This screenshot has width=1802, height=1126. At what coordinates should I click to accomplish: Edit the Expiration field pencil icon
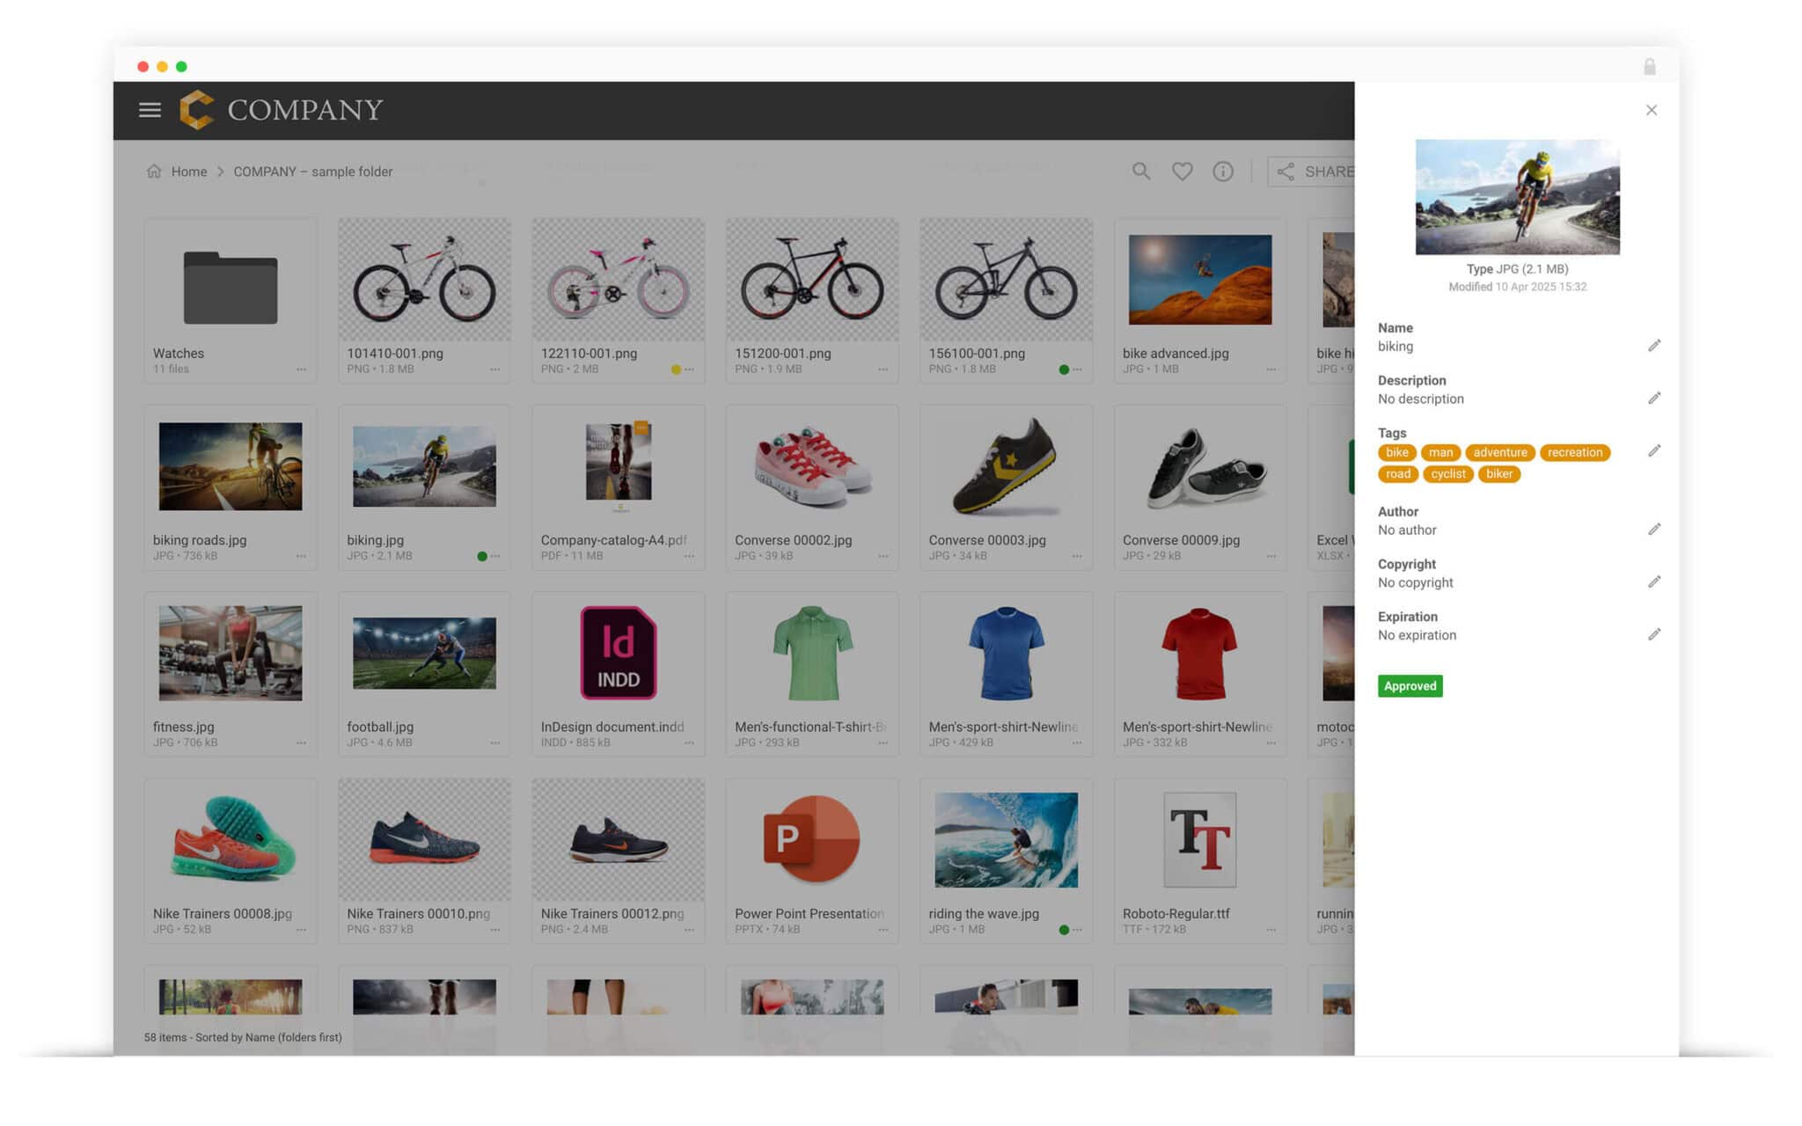click(x=1655, y=634)
